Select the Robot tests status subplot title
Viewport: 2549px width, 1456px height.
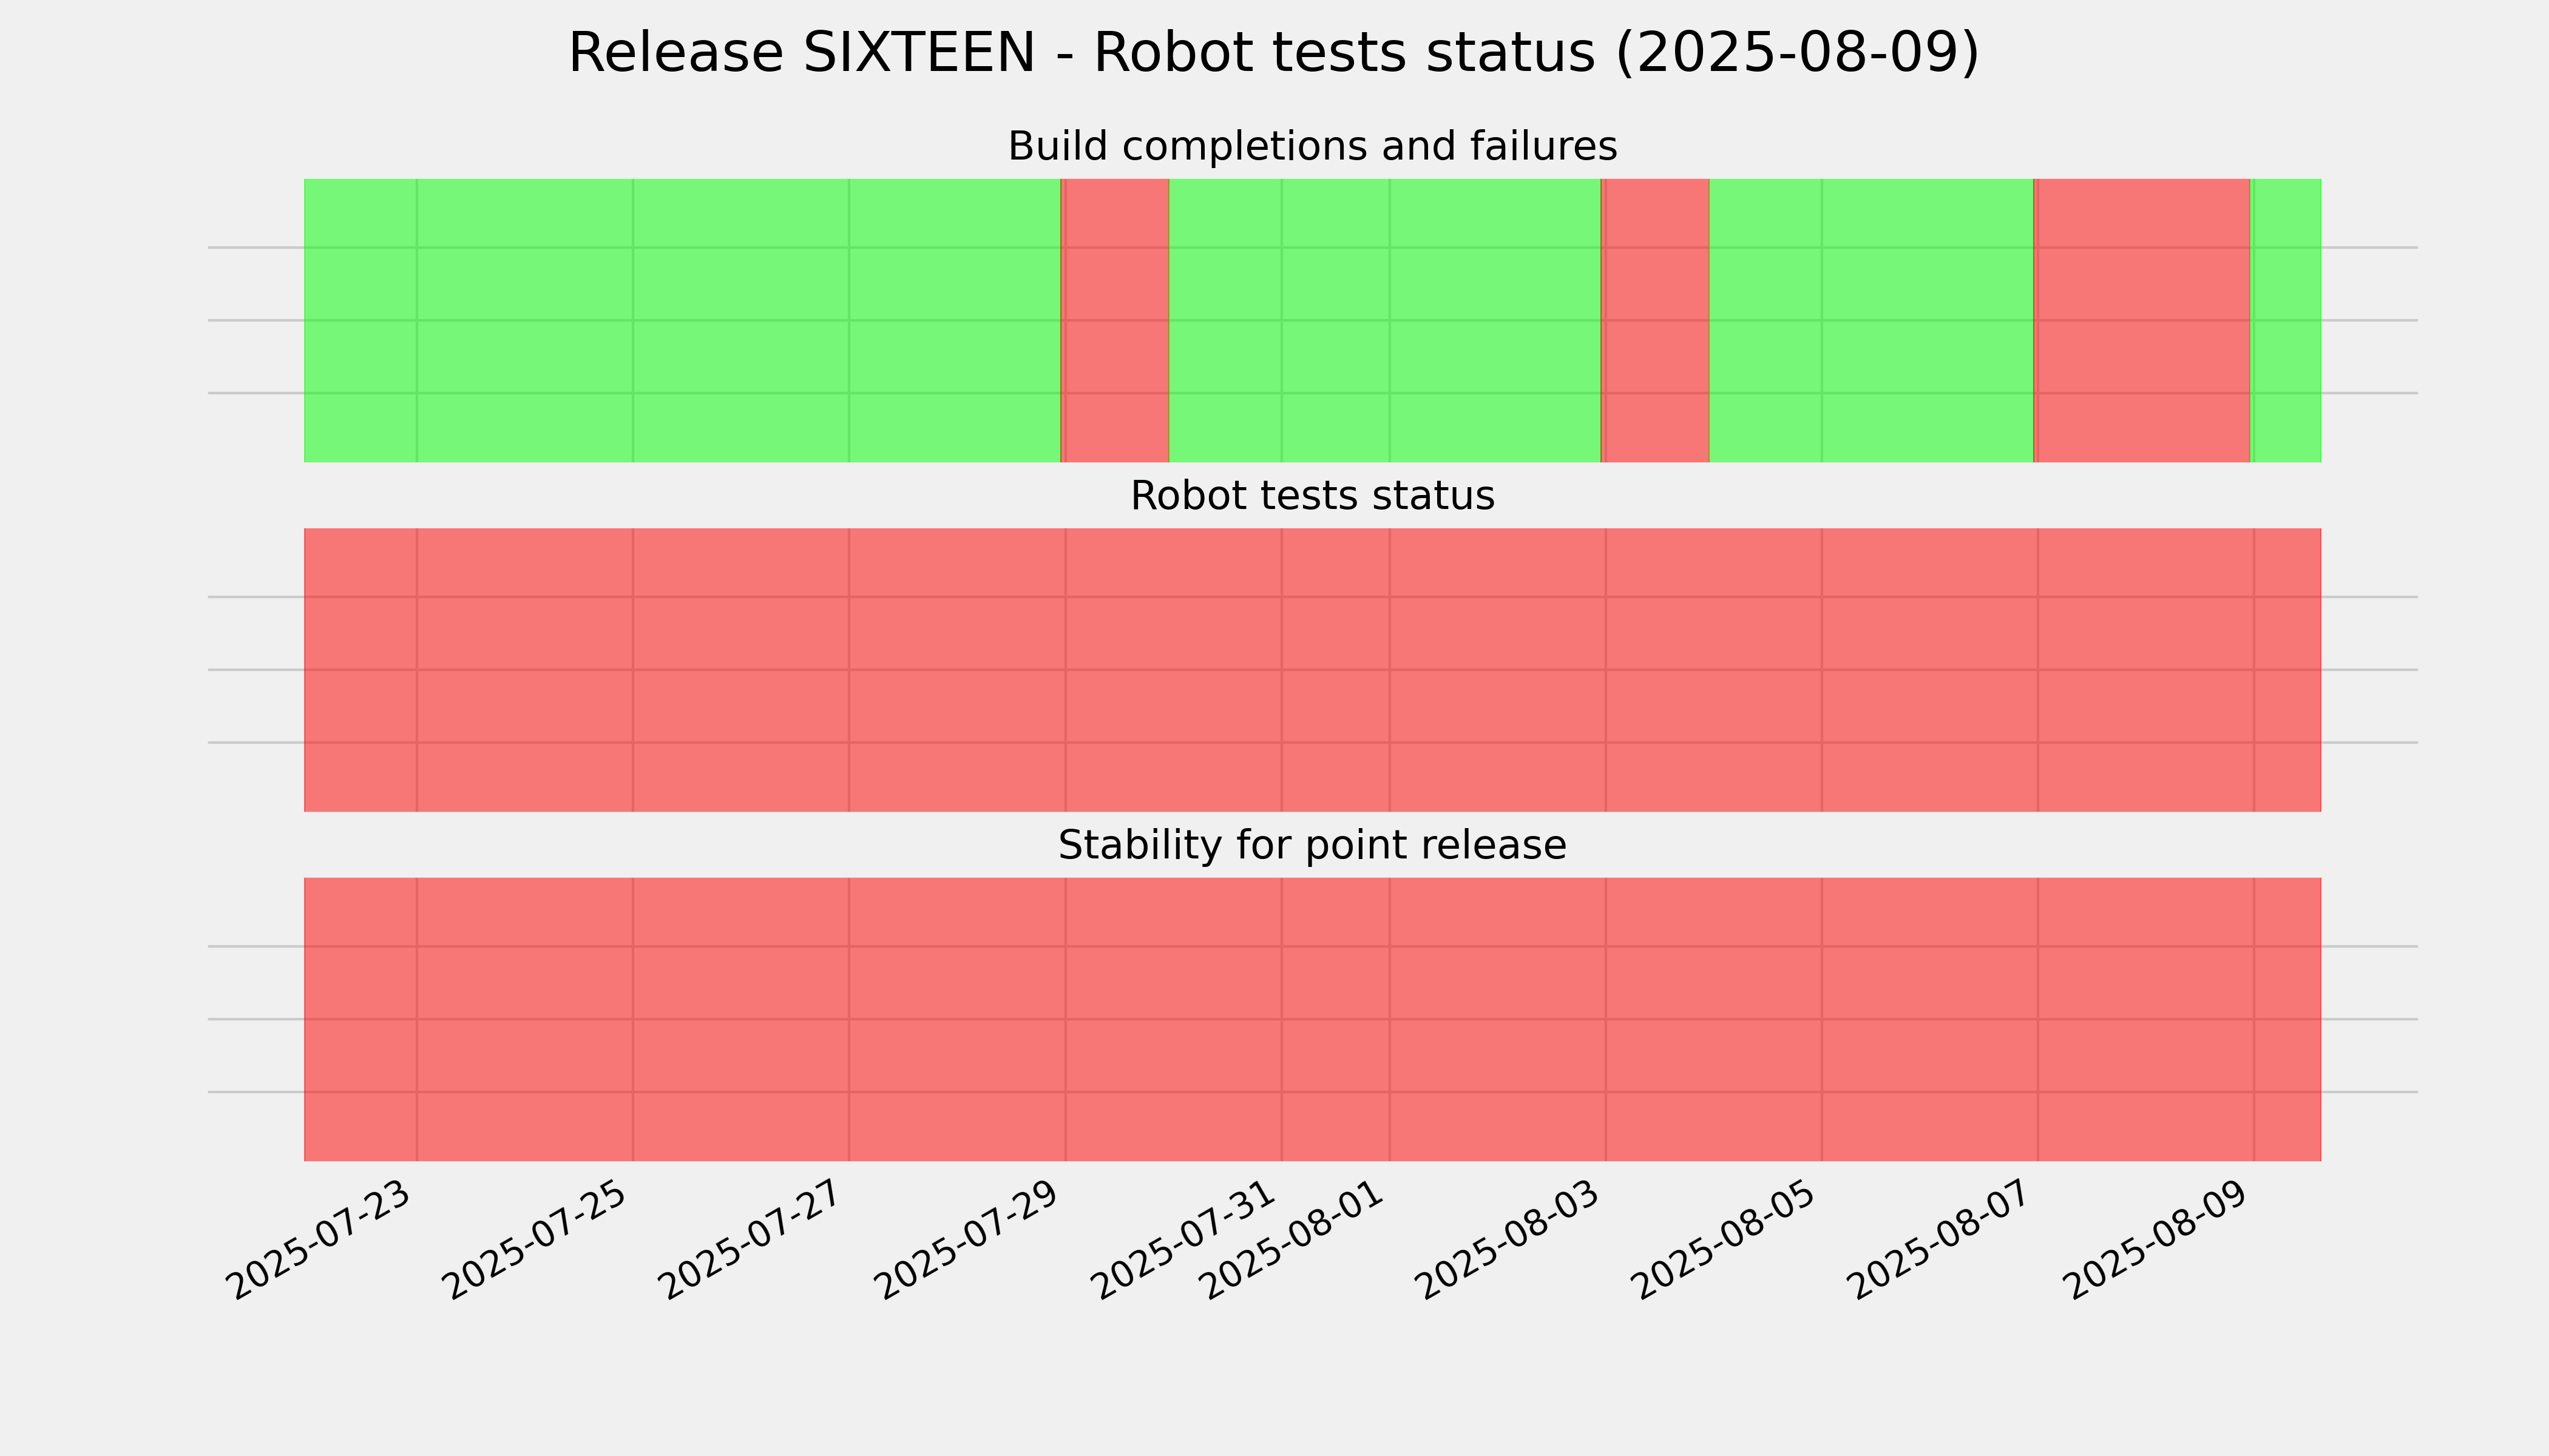point(1312,496)
